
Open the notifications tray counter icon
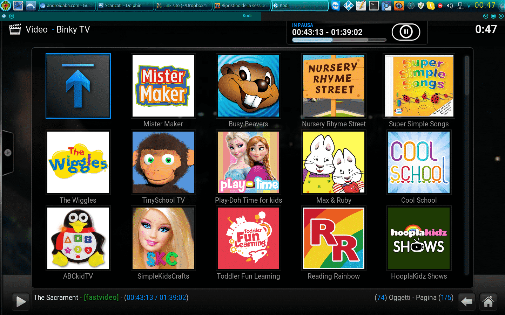coord(411,6)
